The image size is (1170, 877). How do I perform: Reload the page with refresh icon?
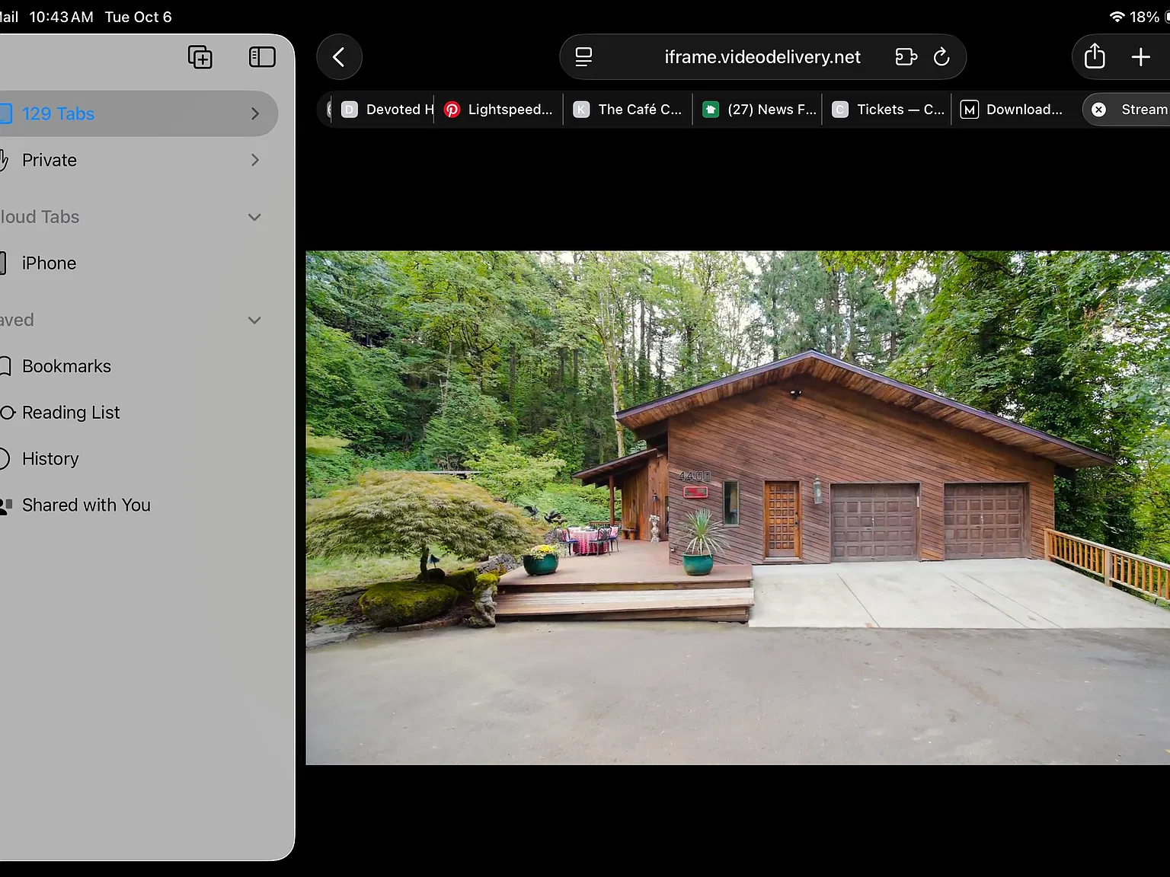coord(941,57)
